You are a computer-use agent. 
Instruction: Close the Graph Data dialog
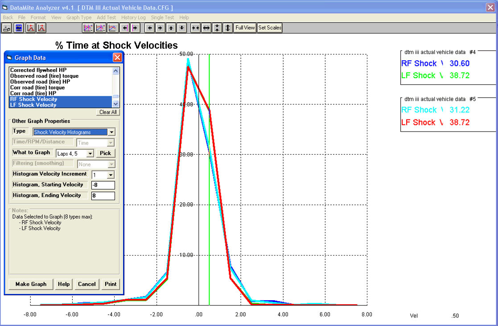(x=117, y=58)
